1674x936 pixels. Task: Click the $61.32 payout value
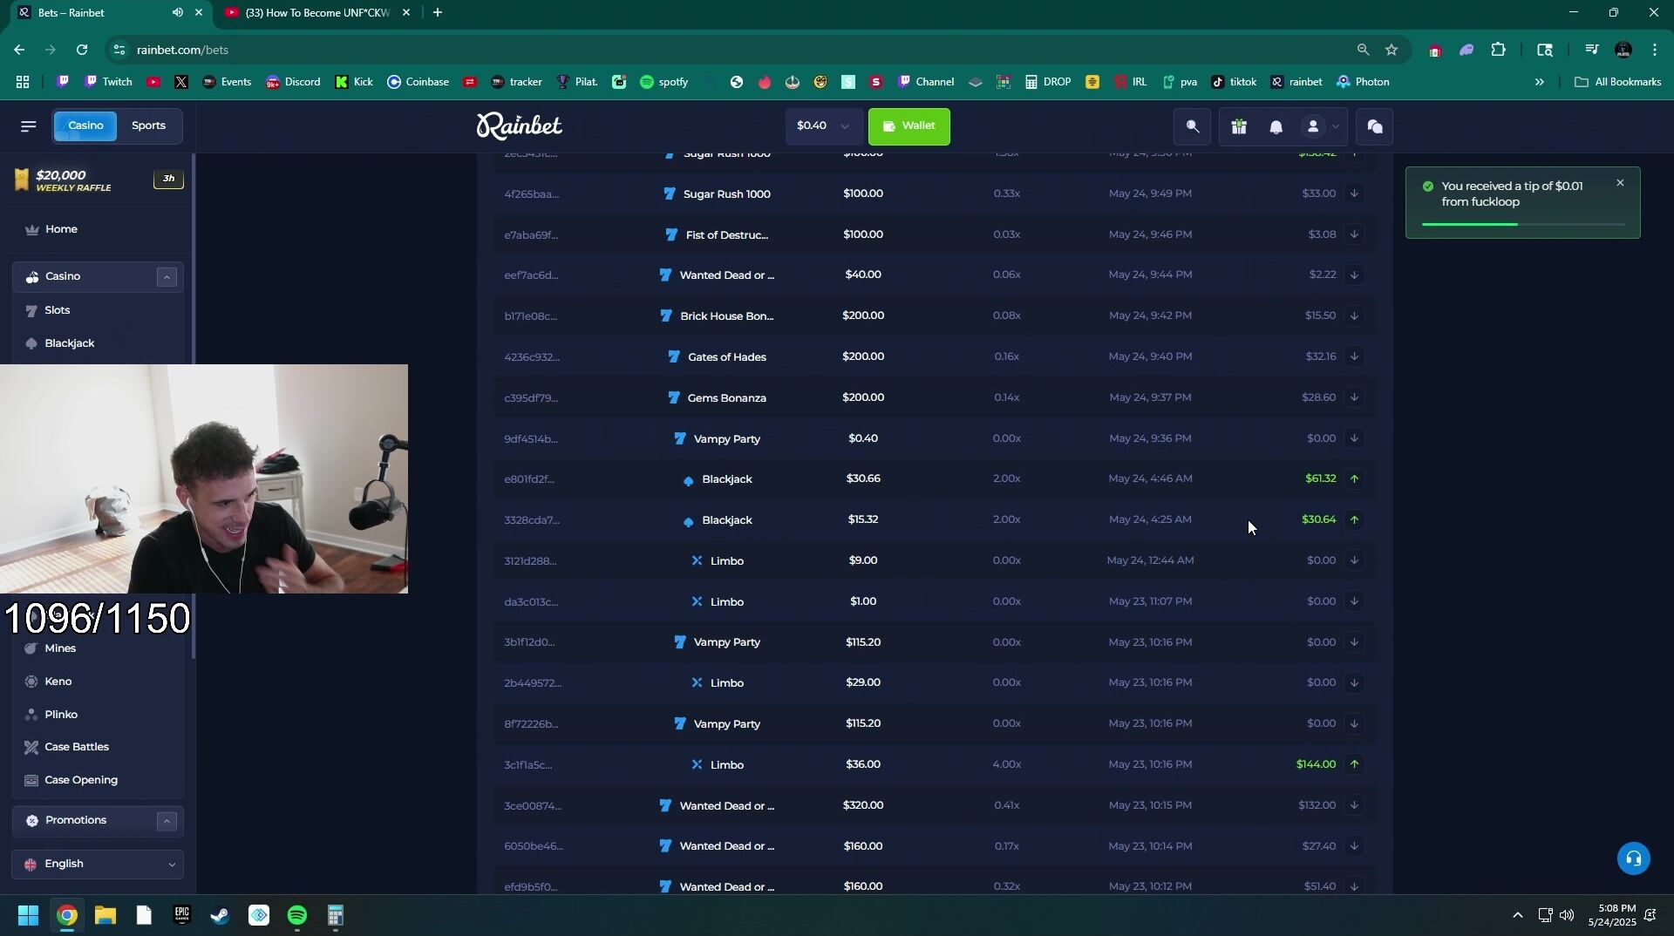pos(1320,479)
